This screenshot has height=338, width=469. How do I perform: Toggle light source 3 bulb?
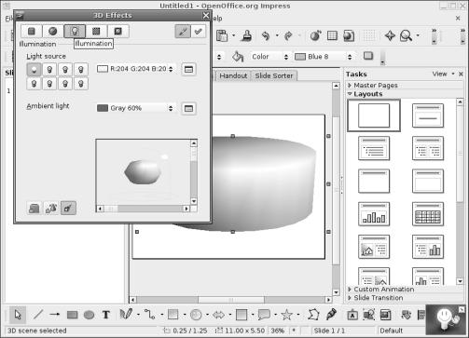coord(65,70)
